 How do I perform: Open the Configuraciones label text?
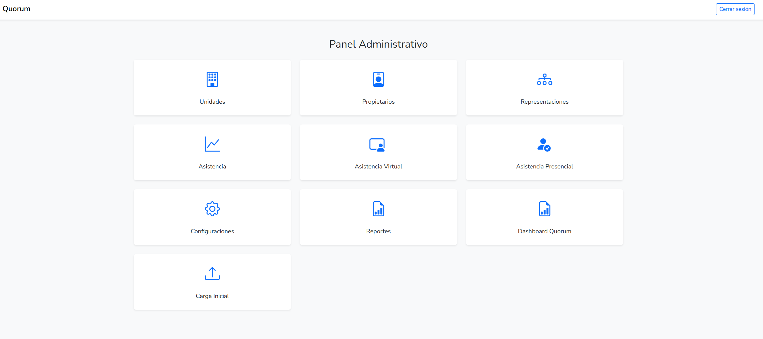click(212, 231)
